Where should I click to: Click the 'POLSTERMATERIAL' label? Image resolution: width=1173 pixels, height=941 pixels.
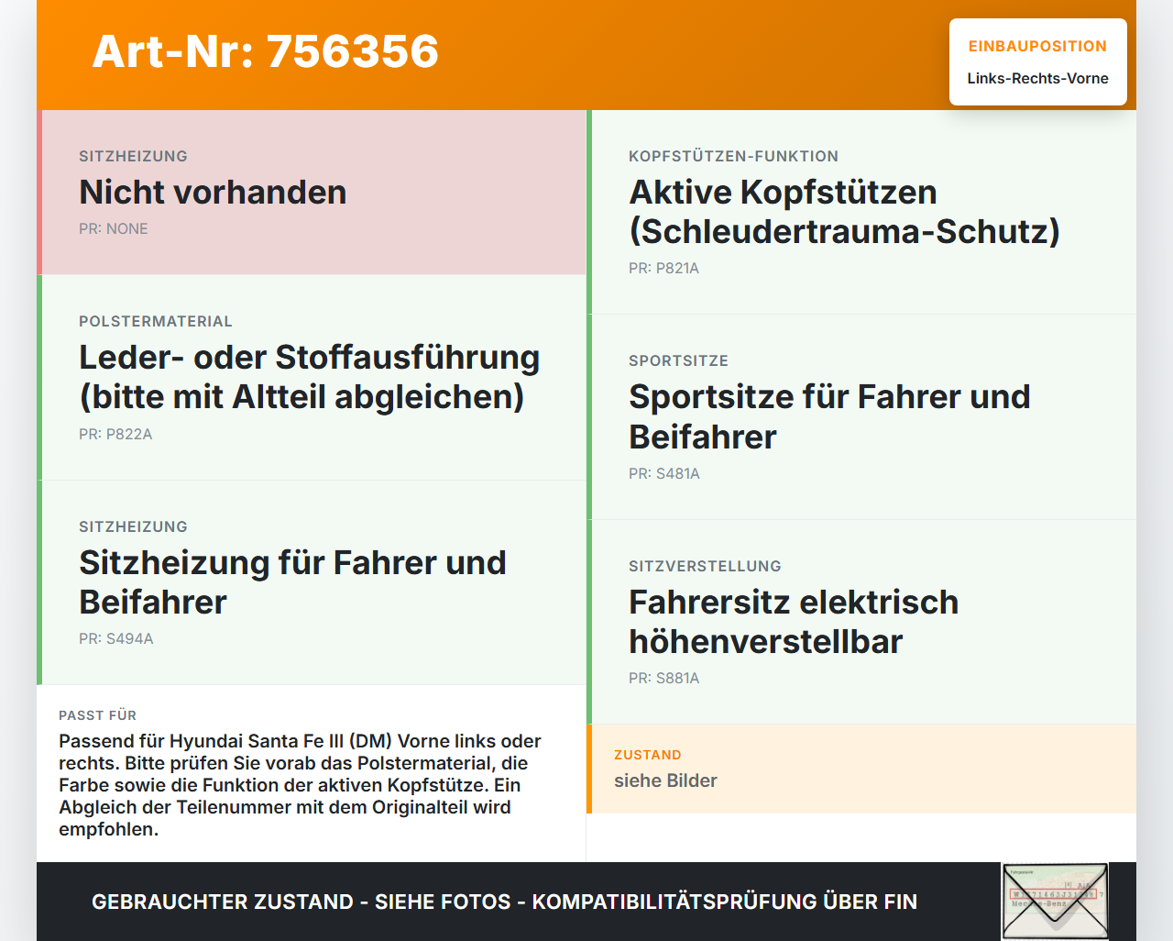pos(156,321)
